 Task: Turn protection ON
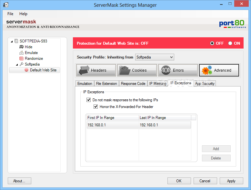(230, 43)
